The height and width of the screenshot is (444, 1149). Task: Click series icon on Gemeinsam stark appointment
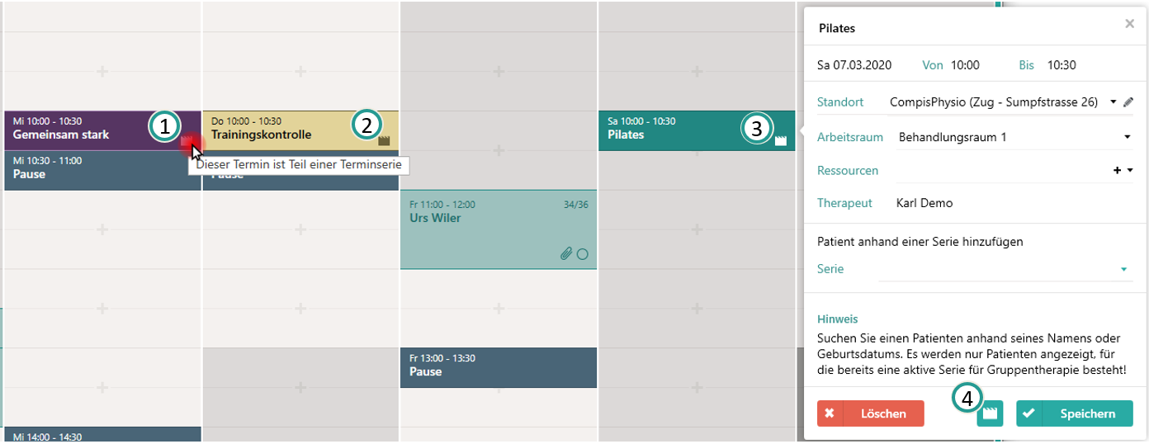click(x=187, y=141)
